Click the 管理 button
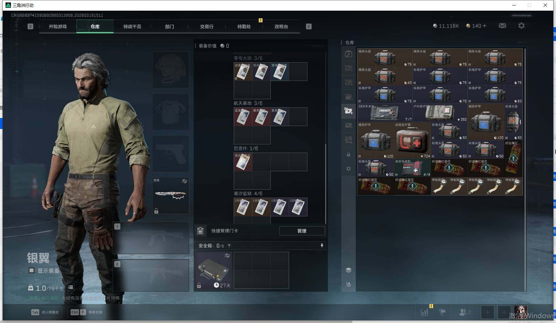556x323 pixels. click(302, 231)
